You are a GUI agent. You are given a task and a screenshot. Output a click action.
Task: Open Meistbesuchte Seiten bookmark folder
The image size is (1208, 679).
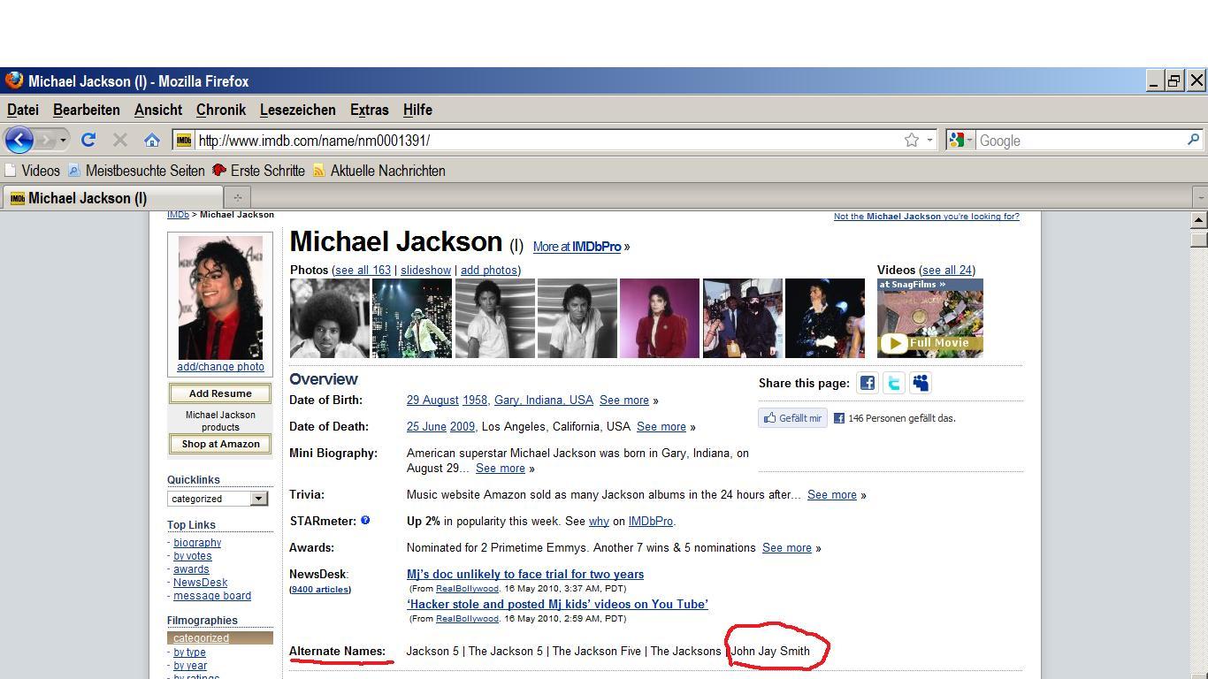136,171
